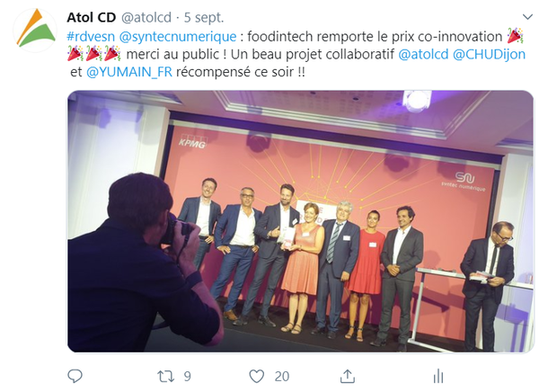Click the @atolcd mention in tweet text
The height and width of the screenshot is (392, 548).
(x=423, y=54)
